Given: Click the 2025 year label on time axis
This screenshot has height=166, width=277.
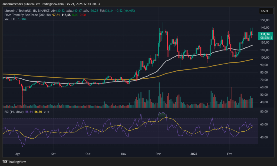Looking at the screenshot, I should [194, 154].
